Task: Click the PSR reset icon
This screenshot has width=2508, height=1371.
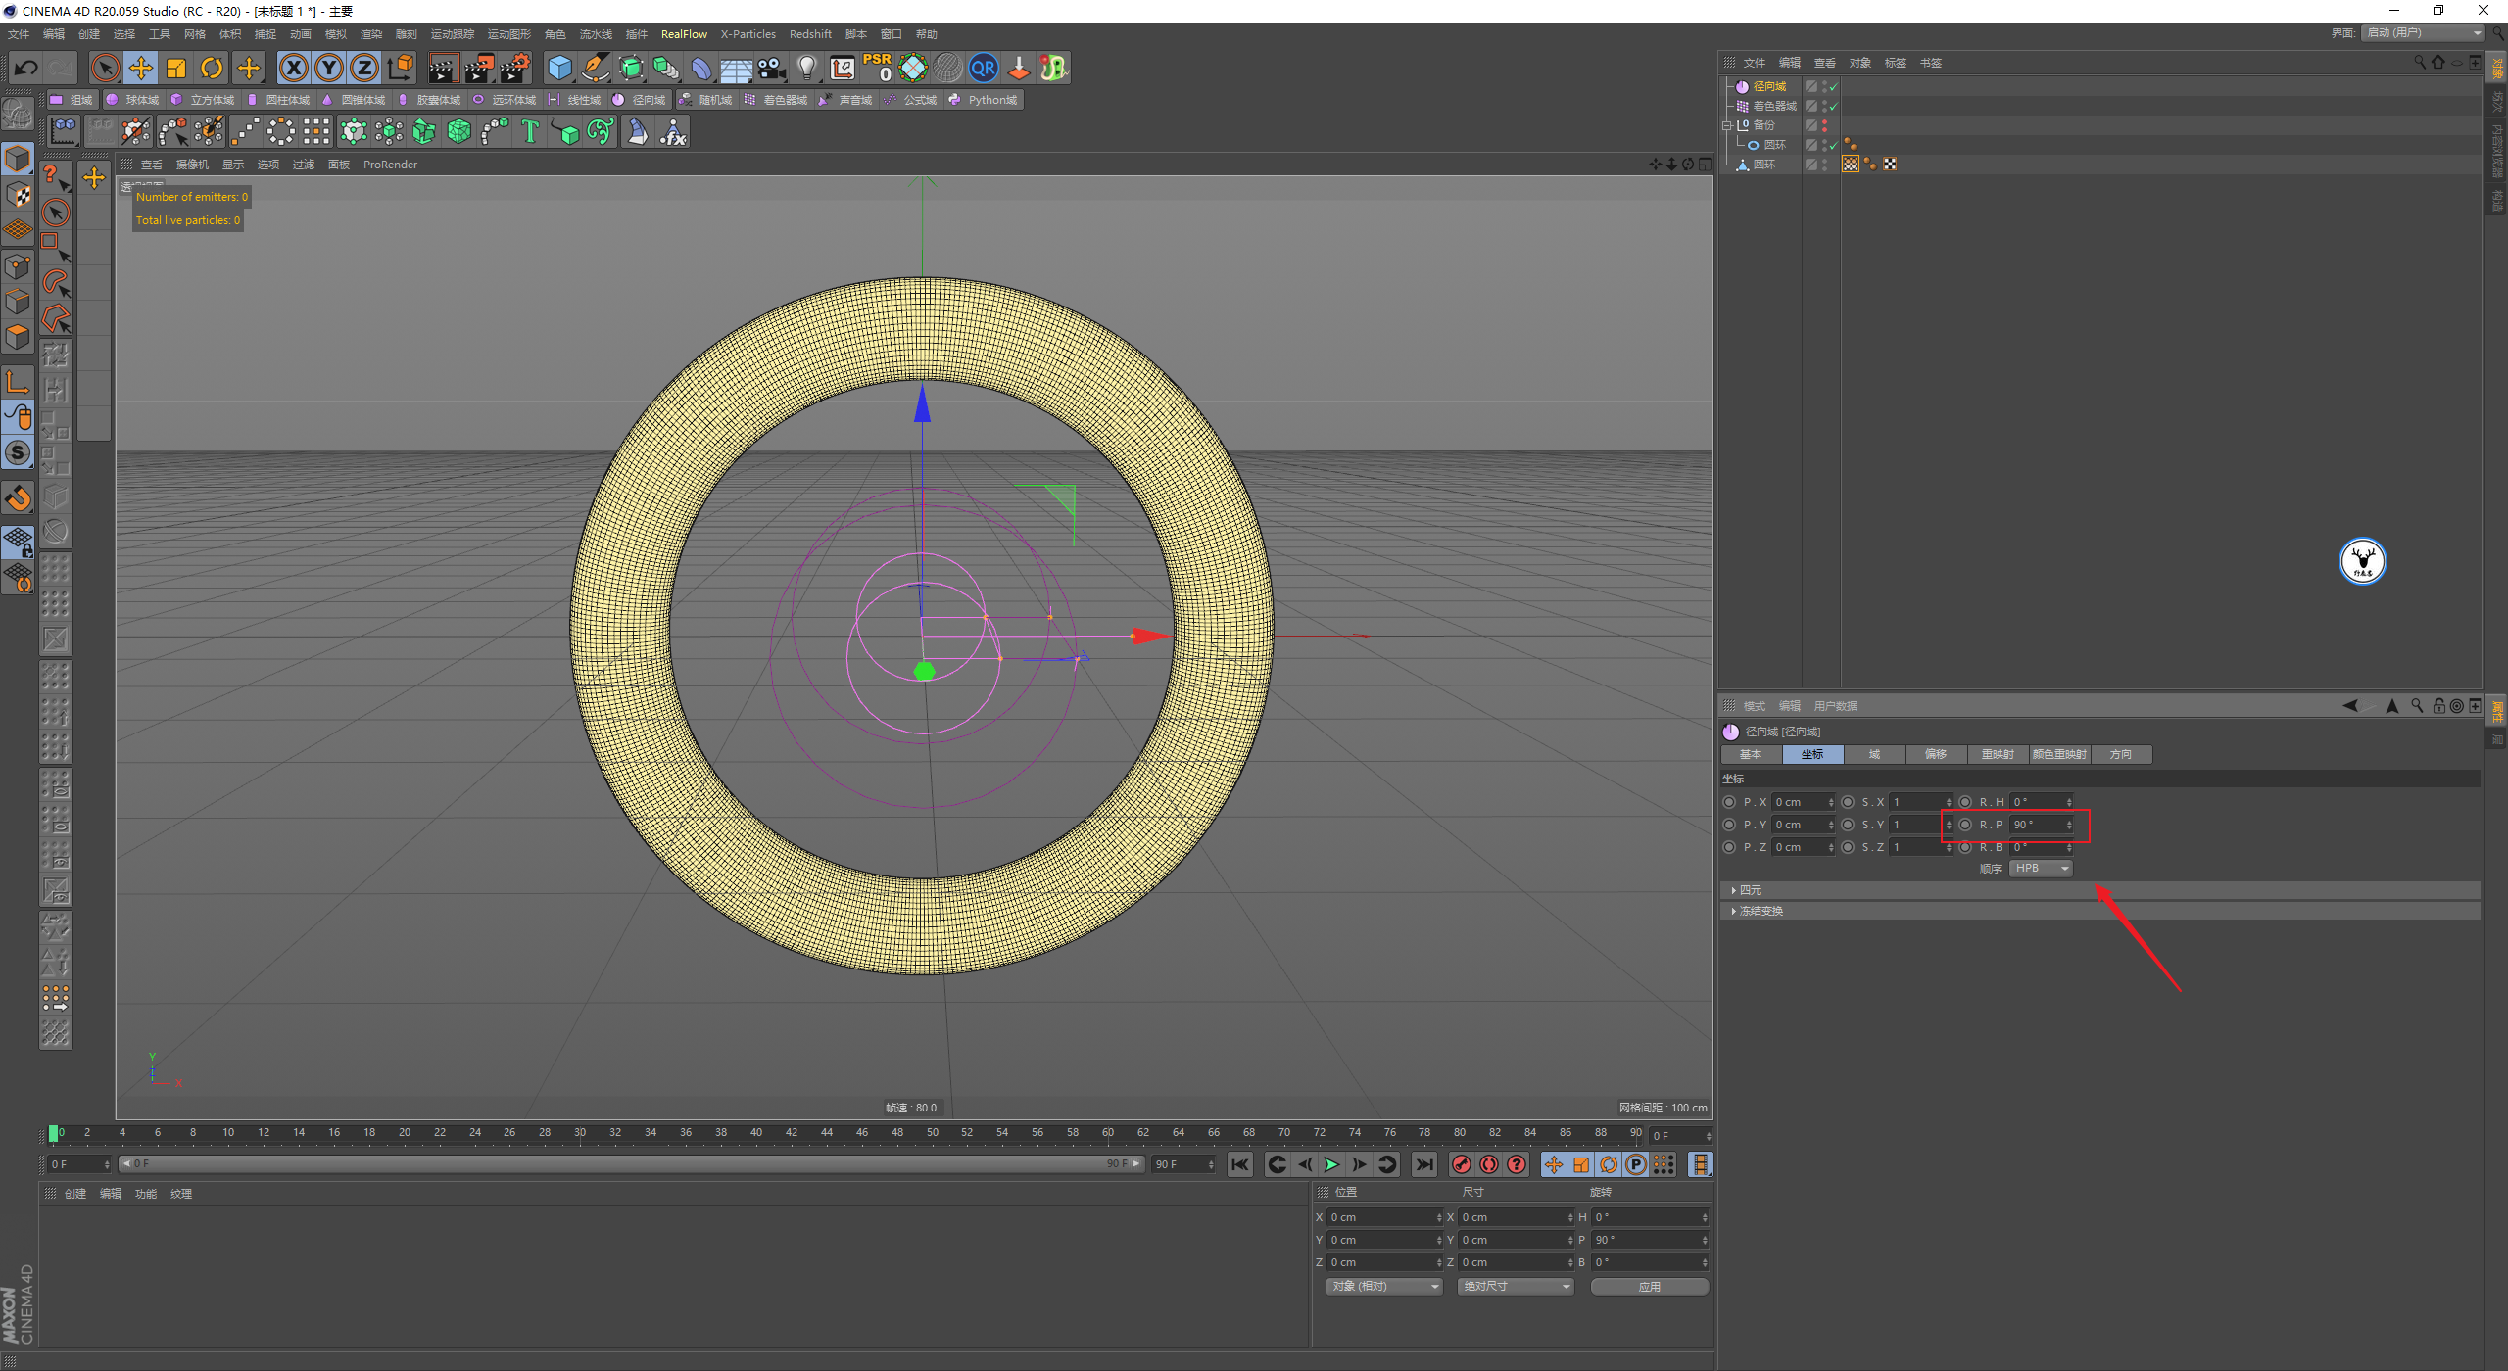Action: [x=877, y=68]
